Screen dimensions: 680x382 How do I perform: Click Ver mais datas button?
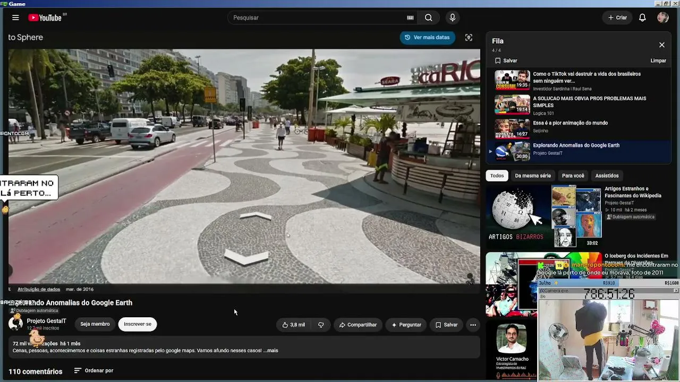pyautogui.click(x=427, y=37)
